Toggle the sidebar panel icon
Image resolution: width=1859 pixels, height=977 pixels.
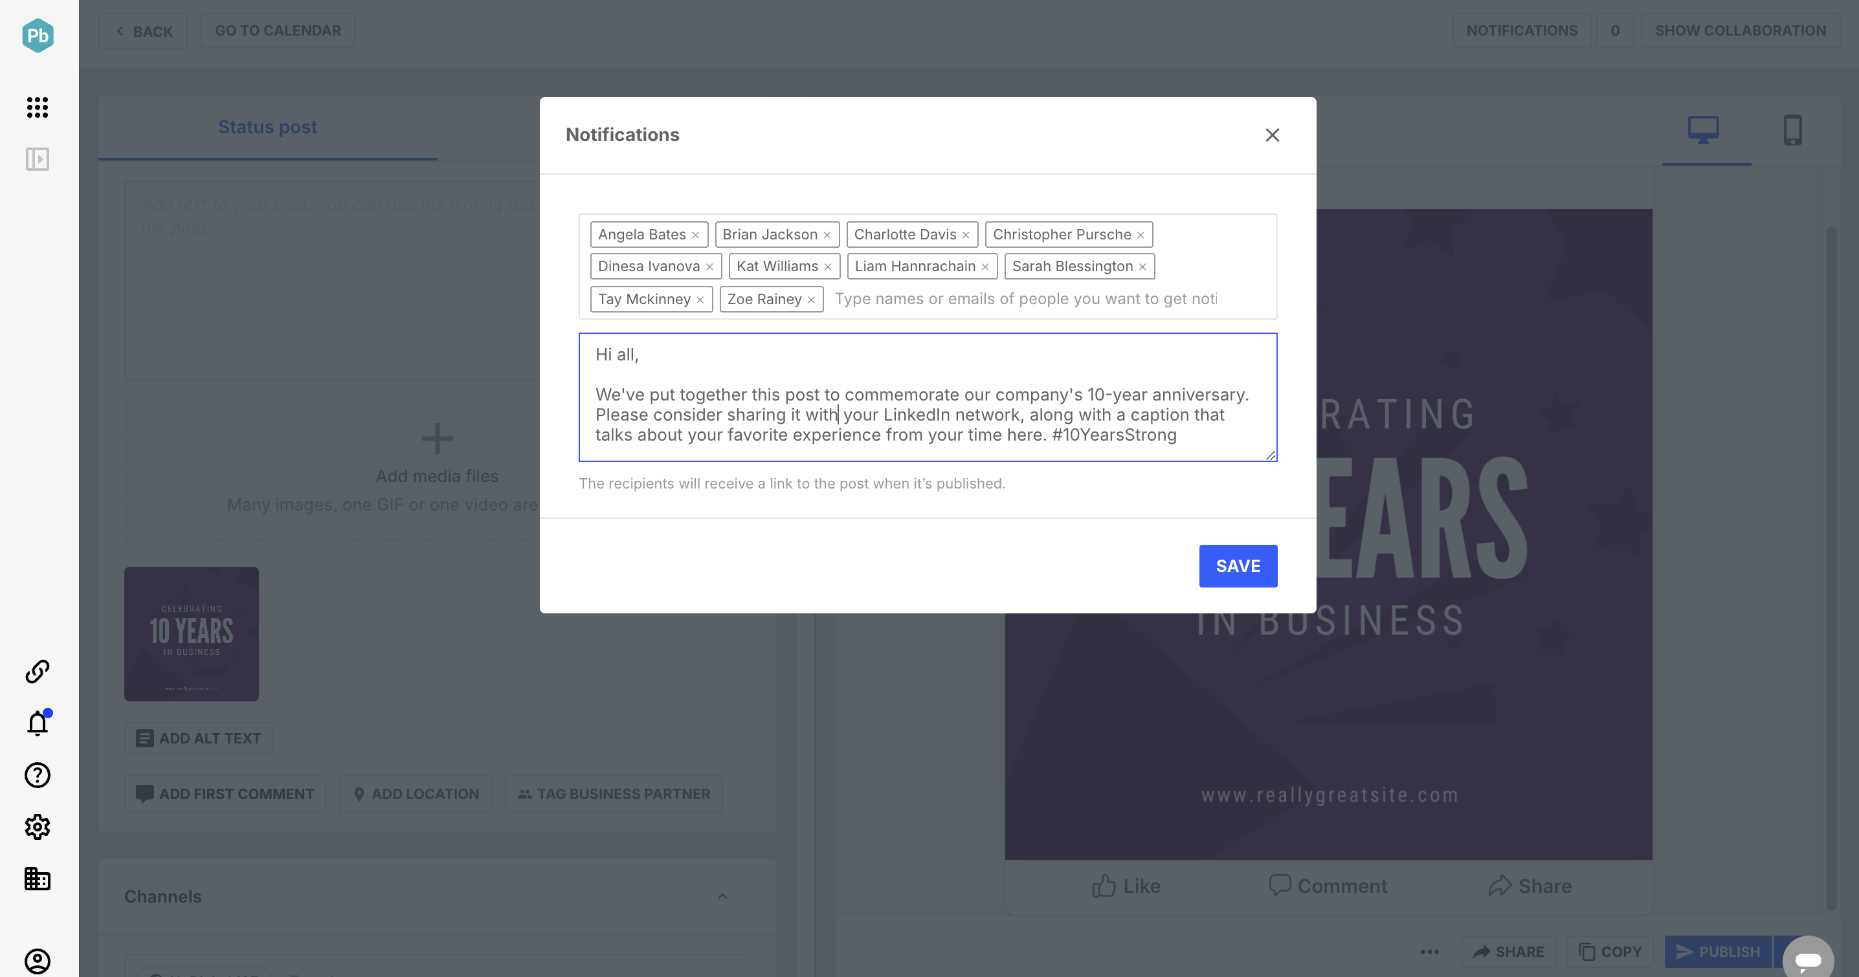tap(38, 159)
